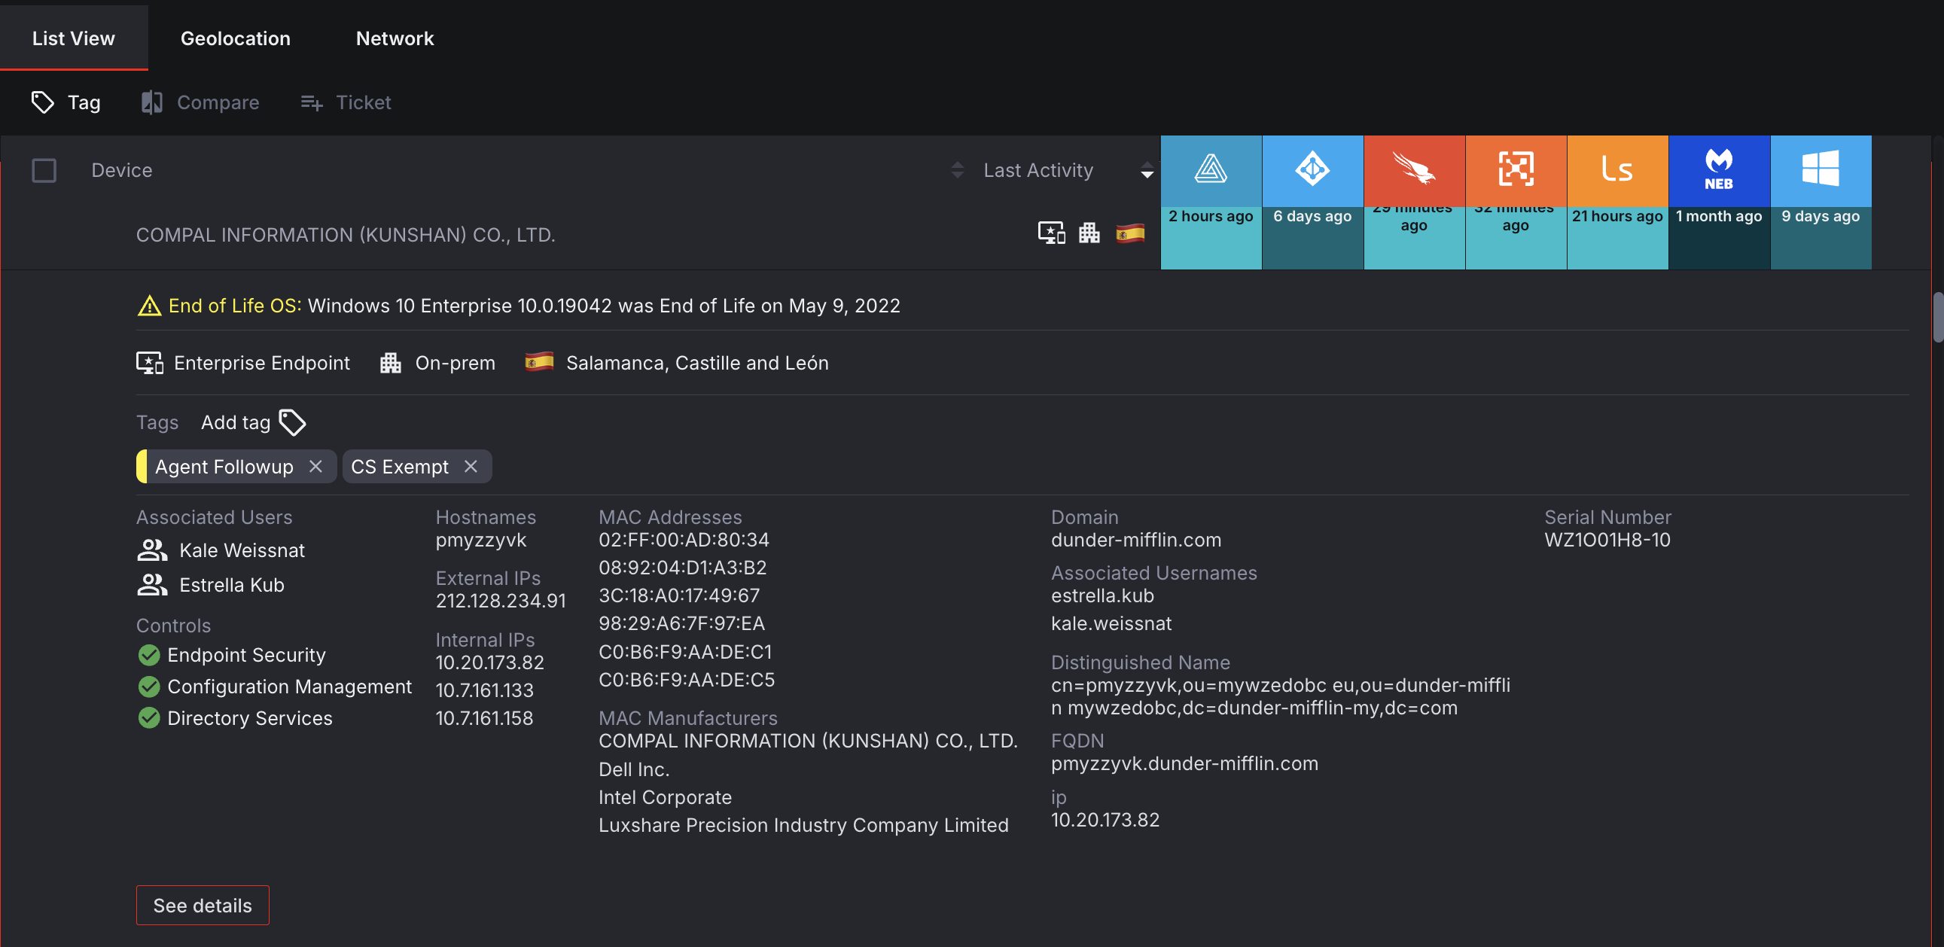This screenshot has width=1944, height=947.
Task: Click MAC address C0:B6:F9:AA:DE:C5
Action: tap(687, 680)
